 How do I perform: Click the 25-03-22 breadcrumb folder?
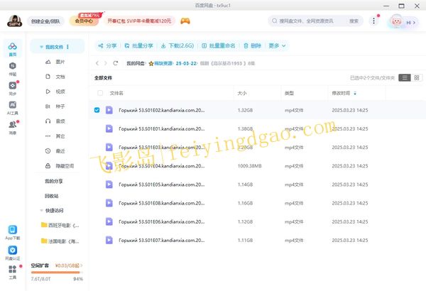[x=186, y=63]
